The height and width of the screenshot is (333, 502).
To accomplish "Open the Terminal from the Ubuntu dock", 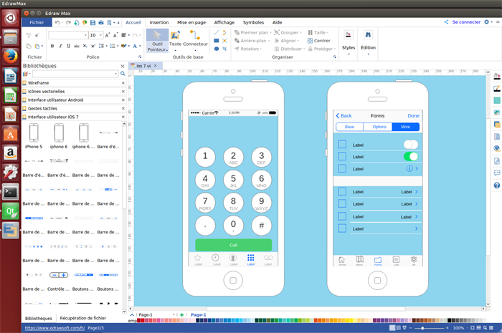I will 11,192.
